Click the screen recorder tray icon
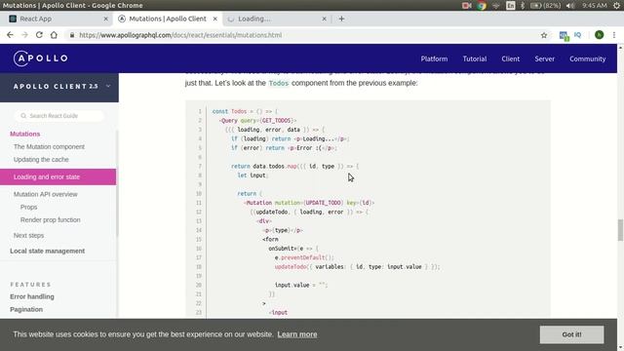 coord(467,6)
